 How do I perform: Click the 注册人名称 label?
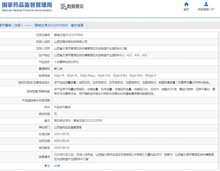(x=43, y=42)
